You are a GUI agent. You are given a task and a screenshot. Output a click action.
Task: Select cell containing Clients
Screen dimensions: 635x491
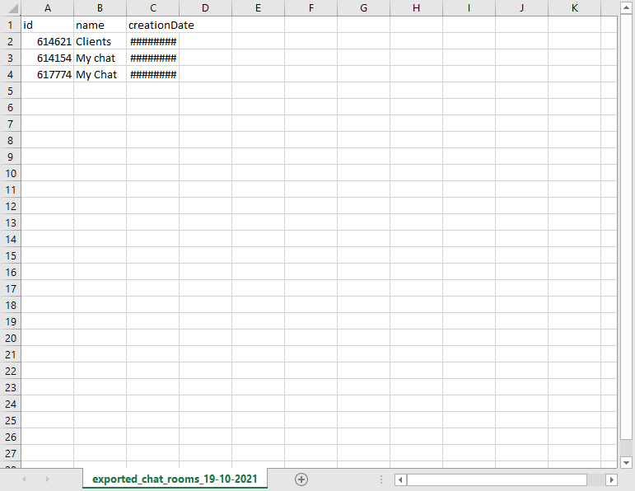(x=100, y=41)
